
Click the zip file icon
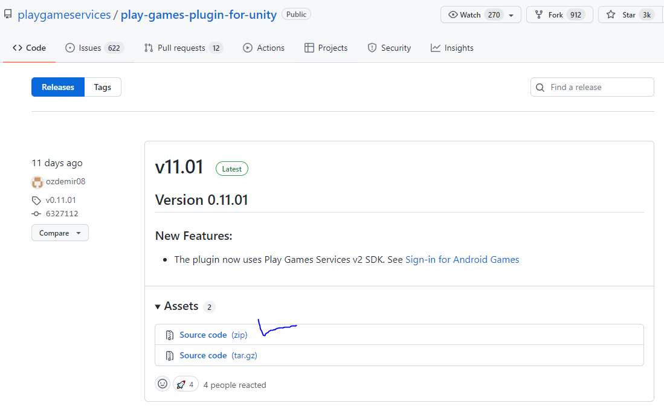170,335
